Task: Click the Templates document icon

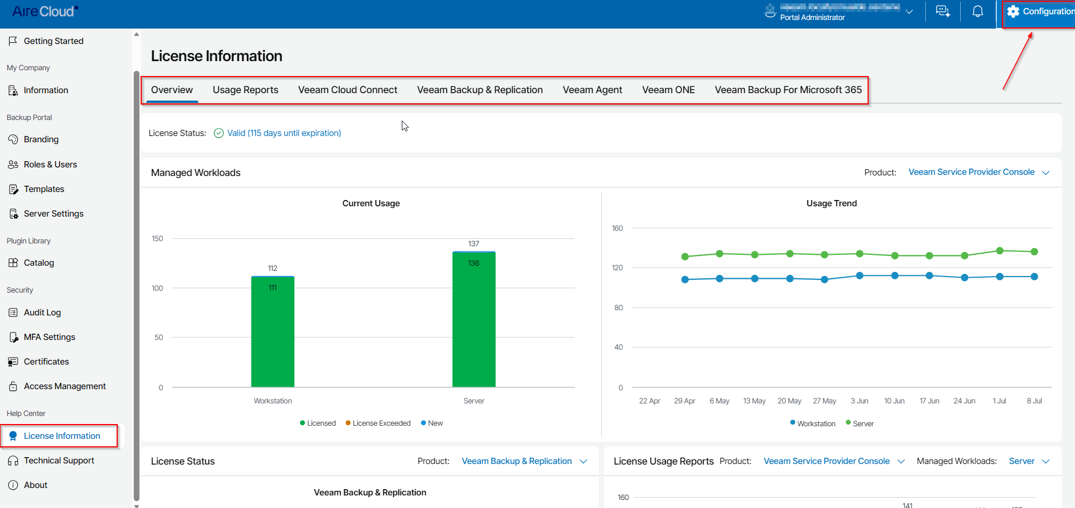Action: tap(13, 189)
